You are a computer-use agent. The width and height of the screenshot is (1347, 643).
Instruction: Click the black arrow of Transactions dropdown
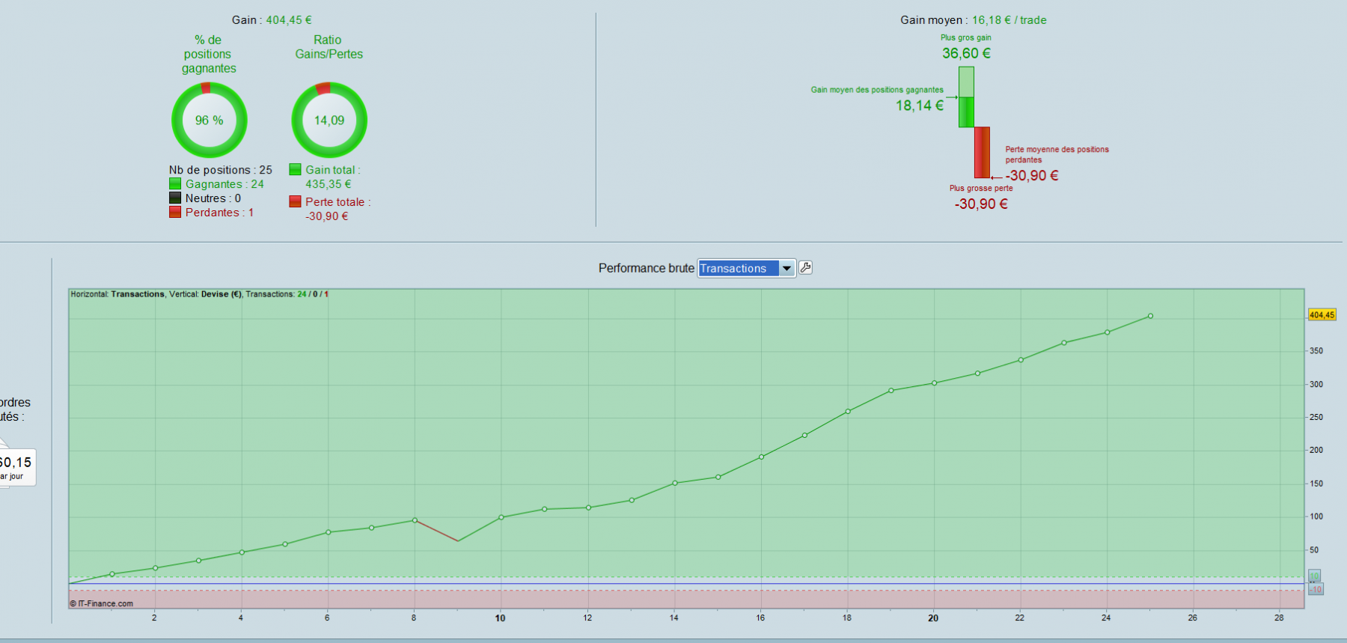[786, 268]
